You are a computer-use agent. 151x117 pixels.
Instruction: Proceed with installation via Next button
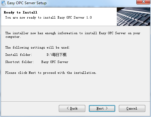tap(102, 108)
